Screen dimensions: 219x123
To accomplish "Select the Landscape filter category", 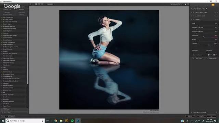I will (7, 10).
